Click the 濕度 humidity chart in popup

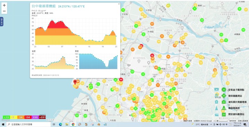[x=98, y=62]
